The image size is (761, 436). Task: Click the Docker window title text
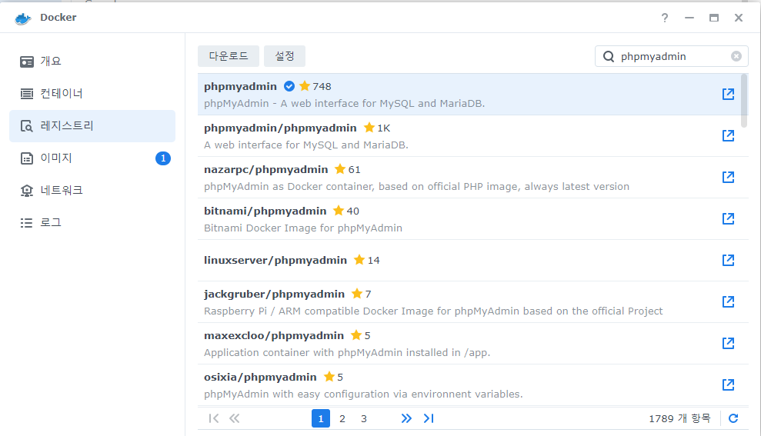58,18
